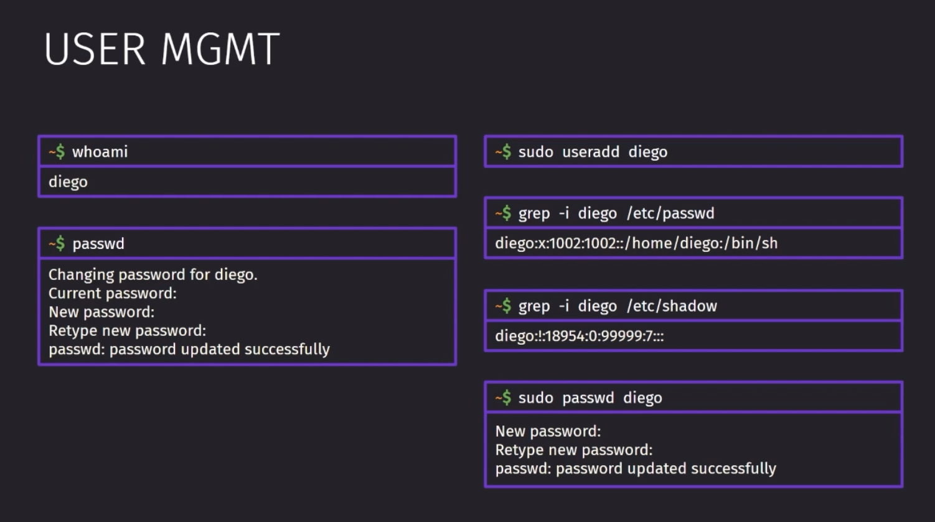Screen dimensions: 935x522
Task: Click the prompt symbol before sudo passwd
Action: 503,398
